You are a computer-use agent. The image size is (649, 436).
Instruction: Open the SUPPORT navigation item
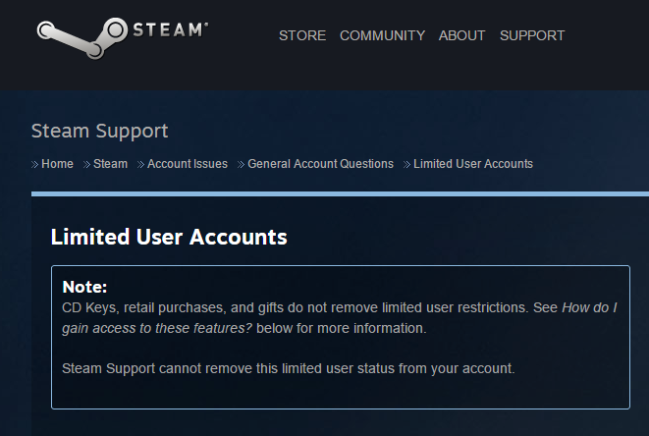[532, 35]
